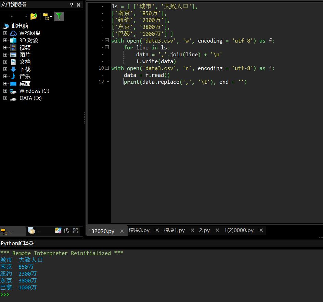Expand the WPS网盘 tree node
Screen dimensions: 323x302
tap(5, 33)
